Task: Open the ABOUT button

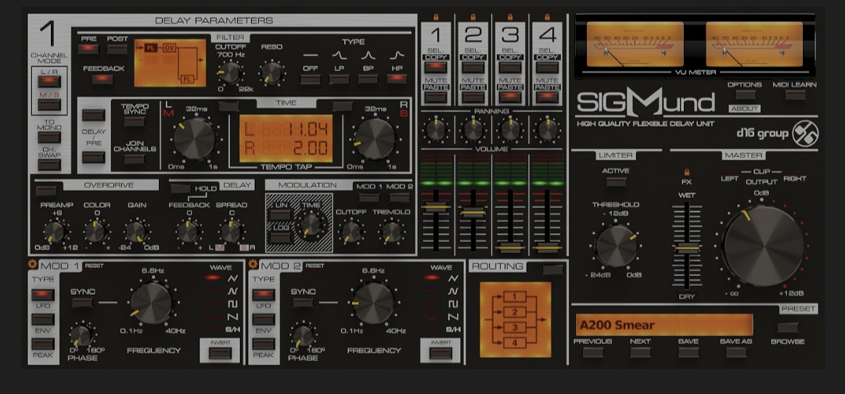Action: click(744, 108)
